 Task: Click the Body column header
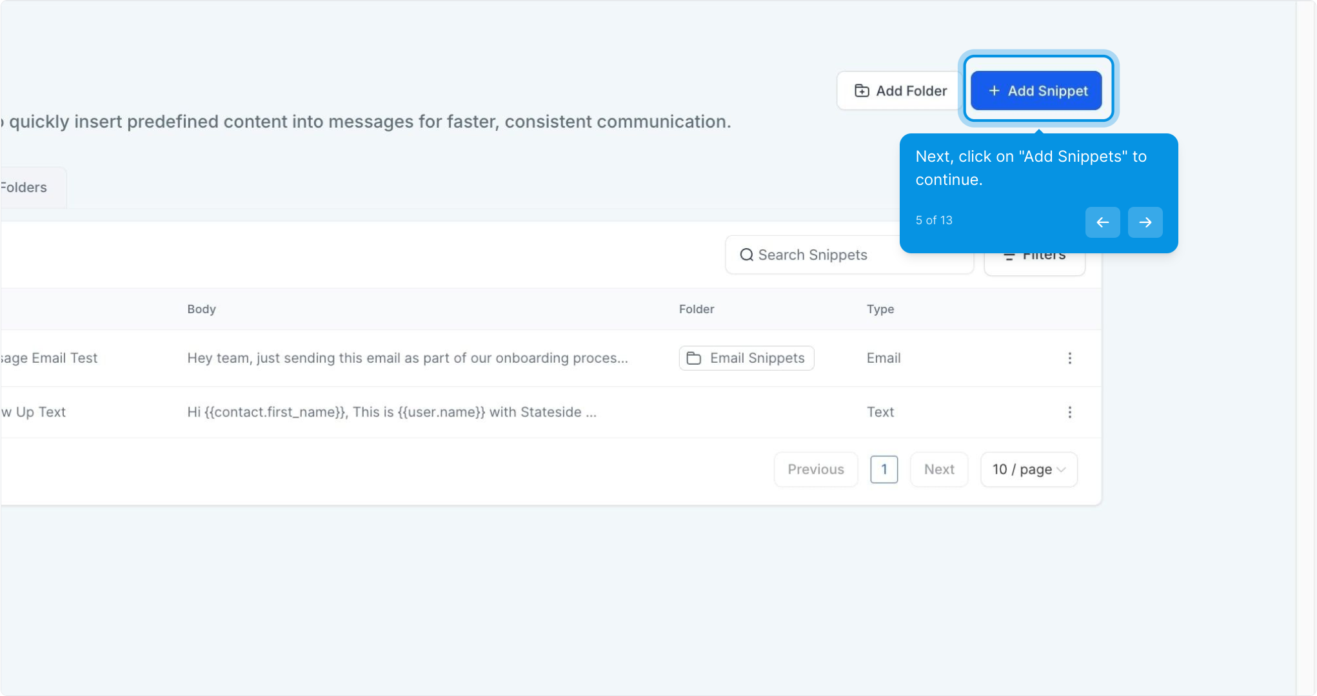pos(201,309)
